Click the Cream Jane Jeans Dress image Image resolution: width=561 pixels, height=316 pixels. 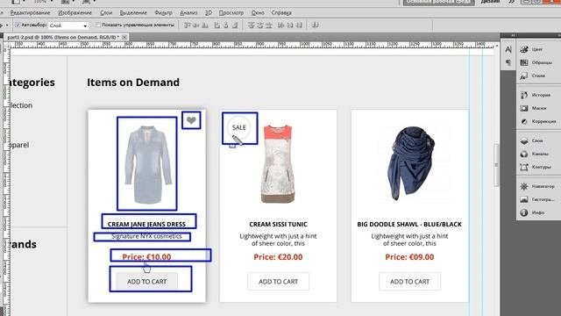147,164
